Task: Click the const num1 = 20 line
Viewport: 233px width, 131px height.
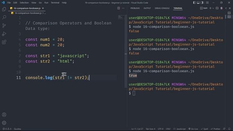Action: 45,40
